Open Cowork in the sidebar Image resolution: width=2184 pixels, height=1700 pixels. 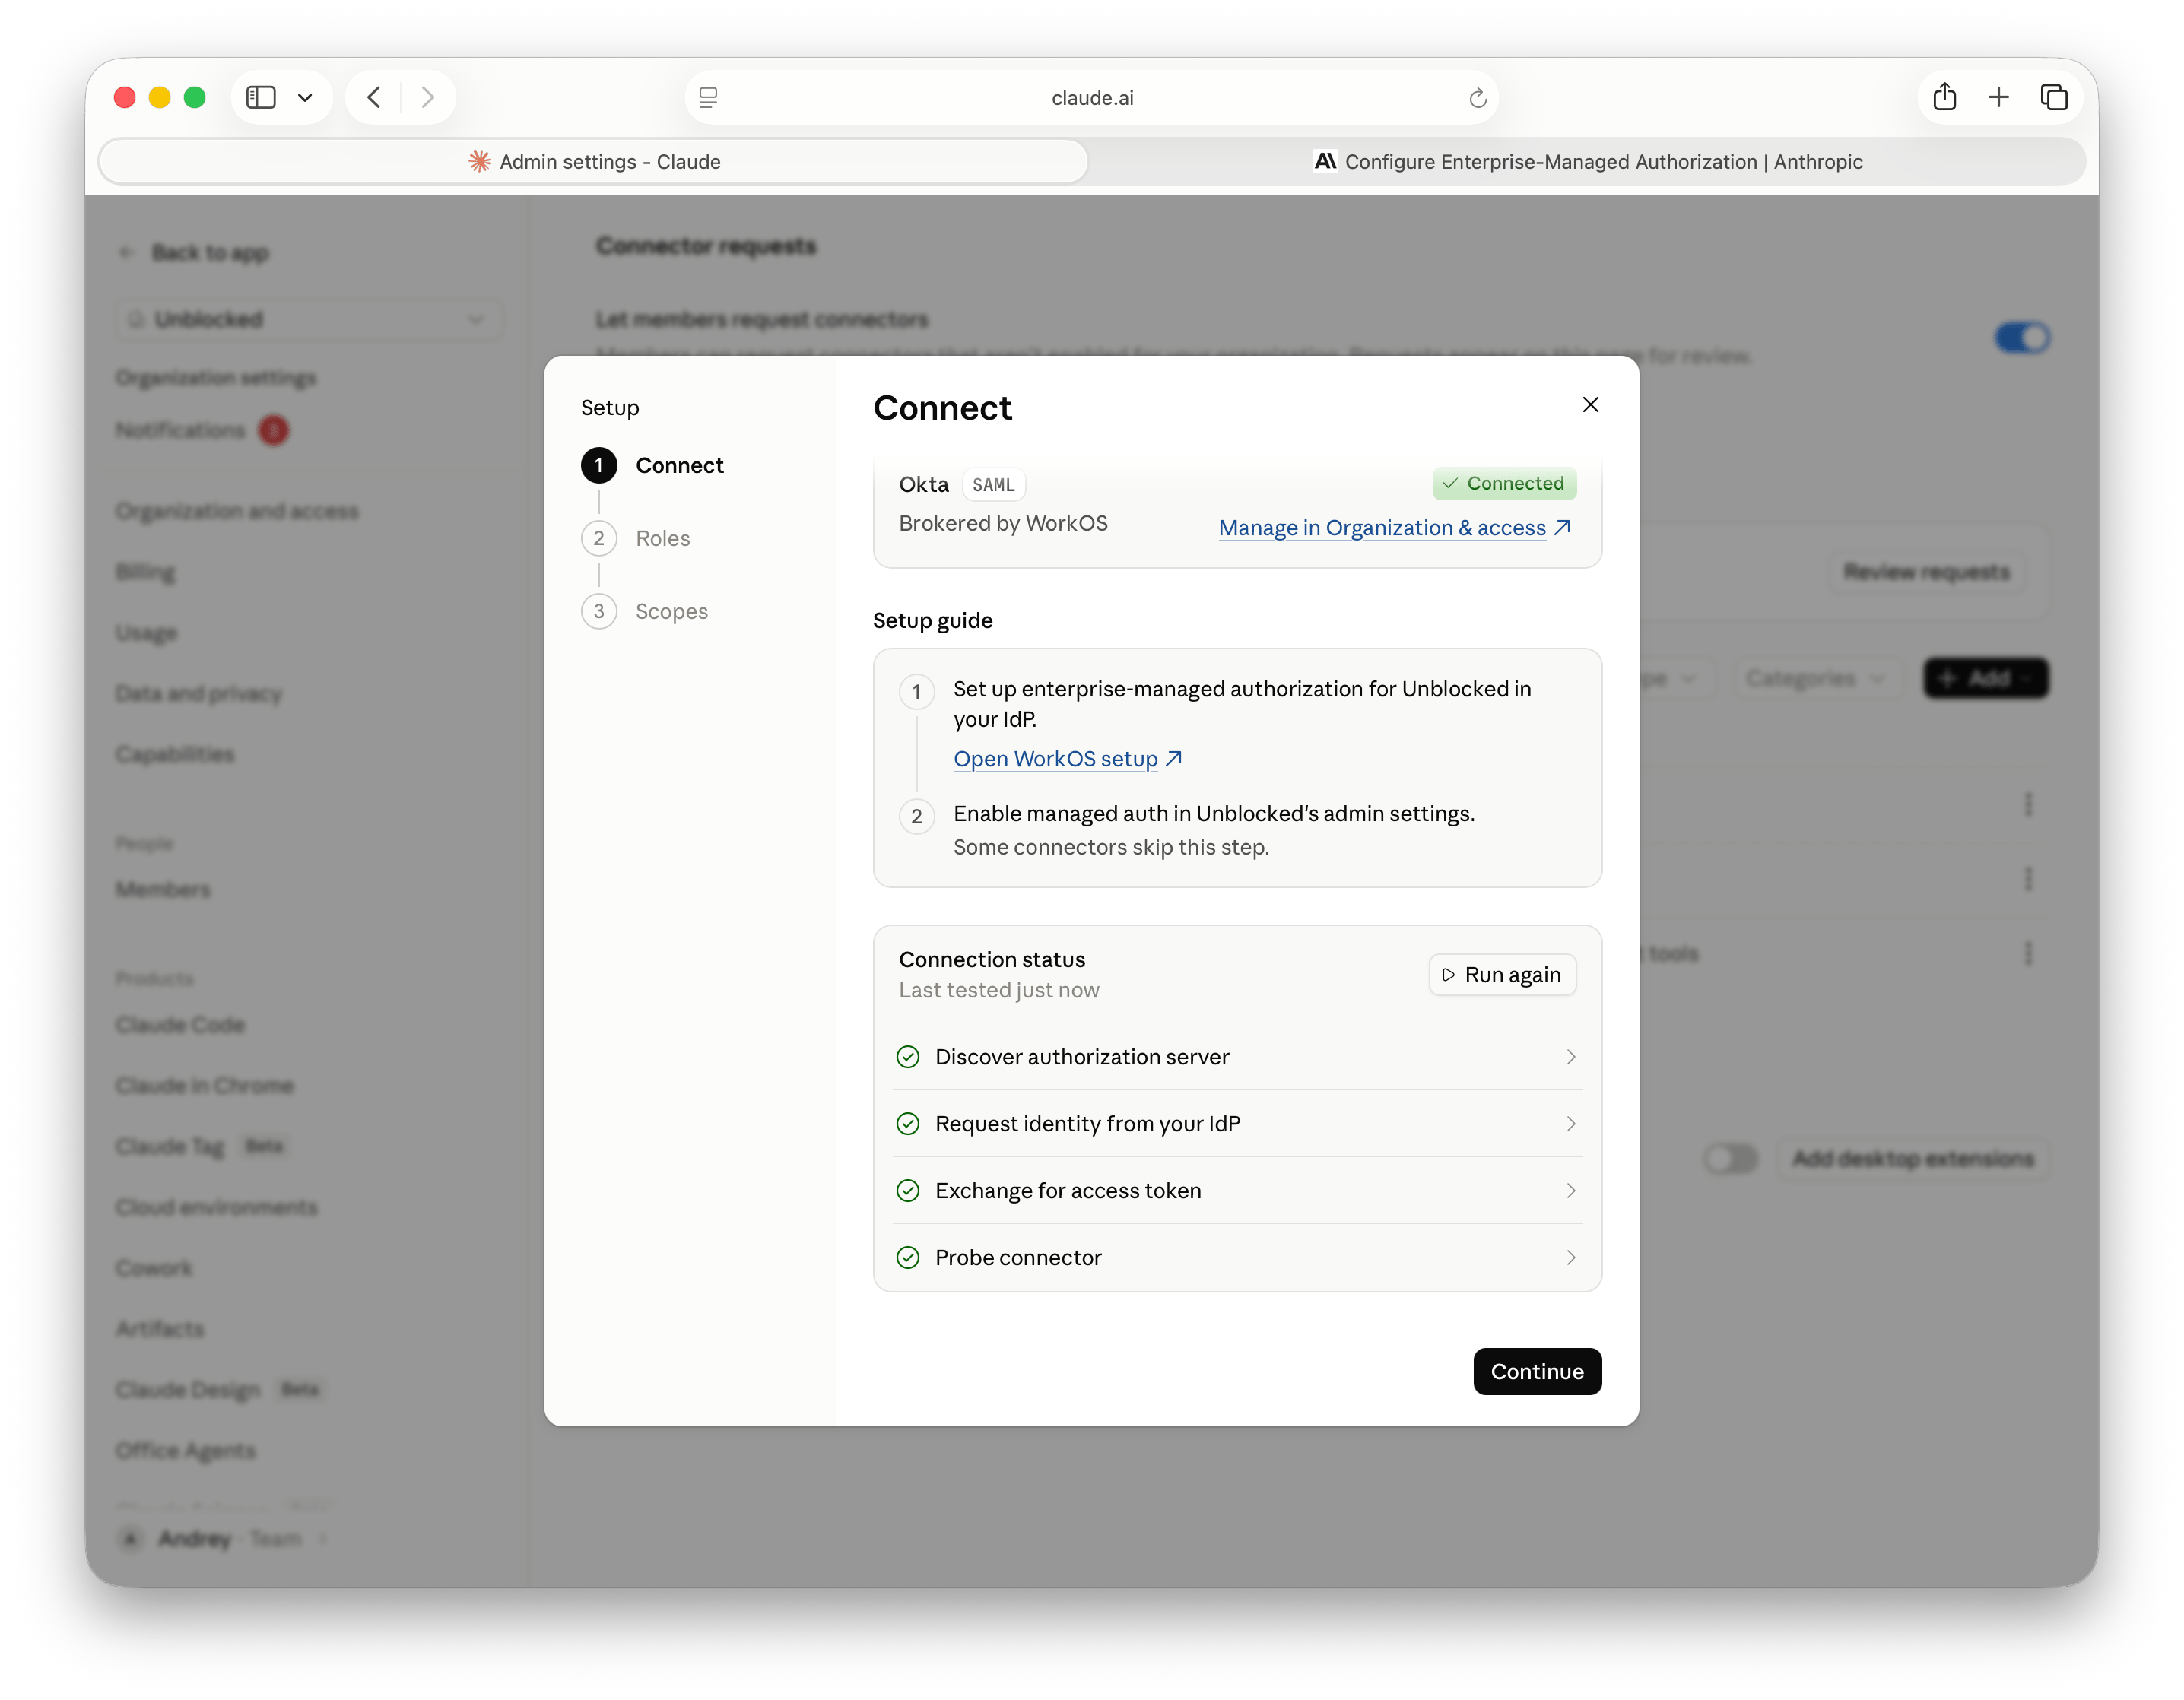click(x=154, y=1268)
